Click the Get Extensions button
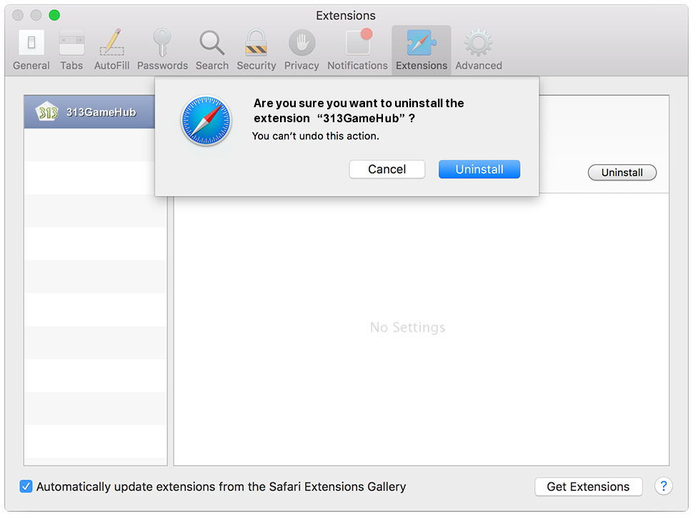Viewport: 693px width, 516px height. coord(588,487)
